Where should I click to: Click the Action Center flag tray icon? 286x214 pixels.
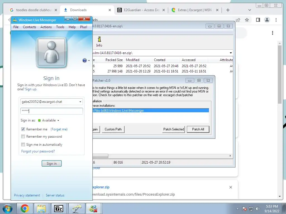point(244,209)
